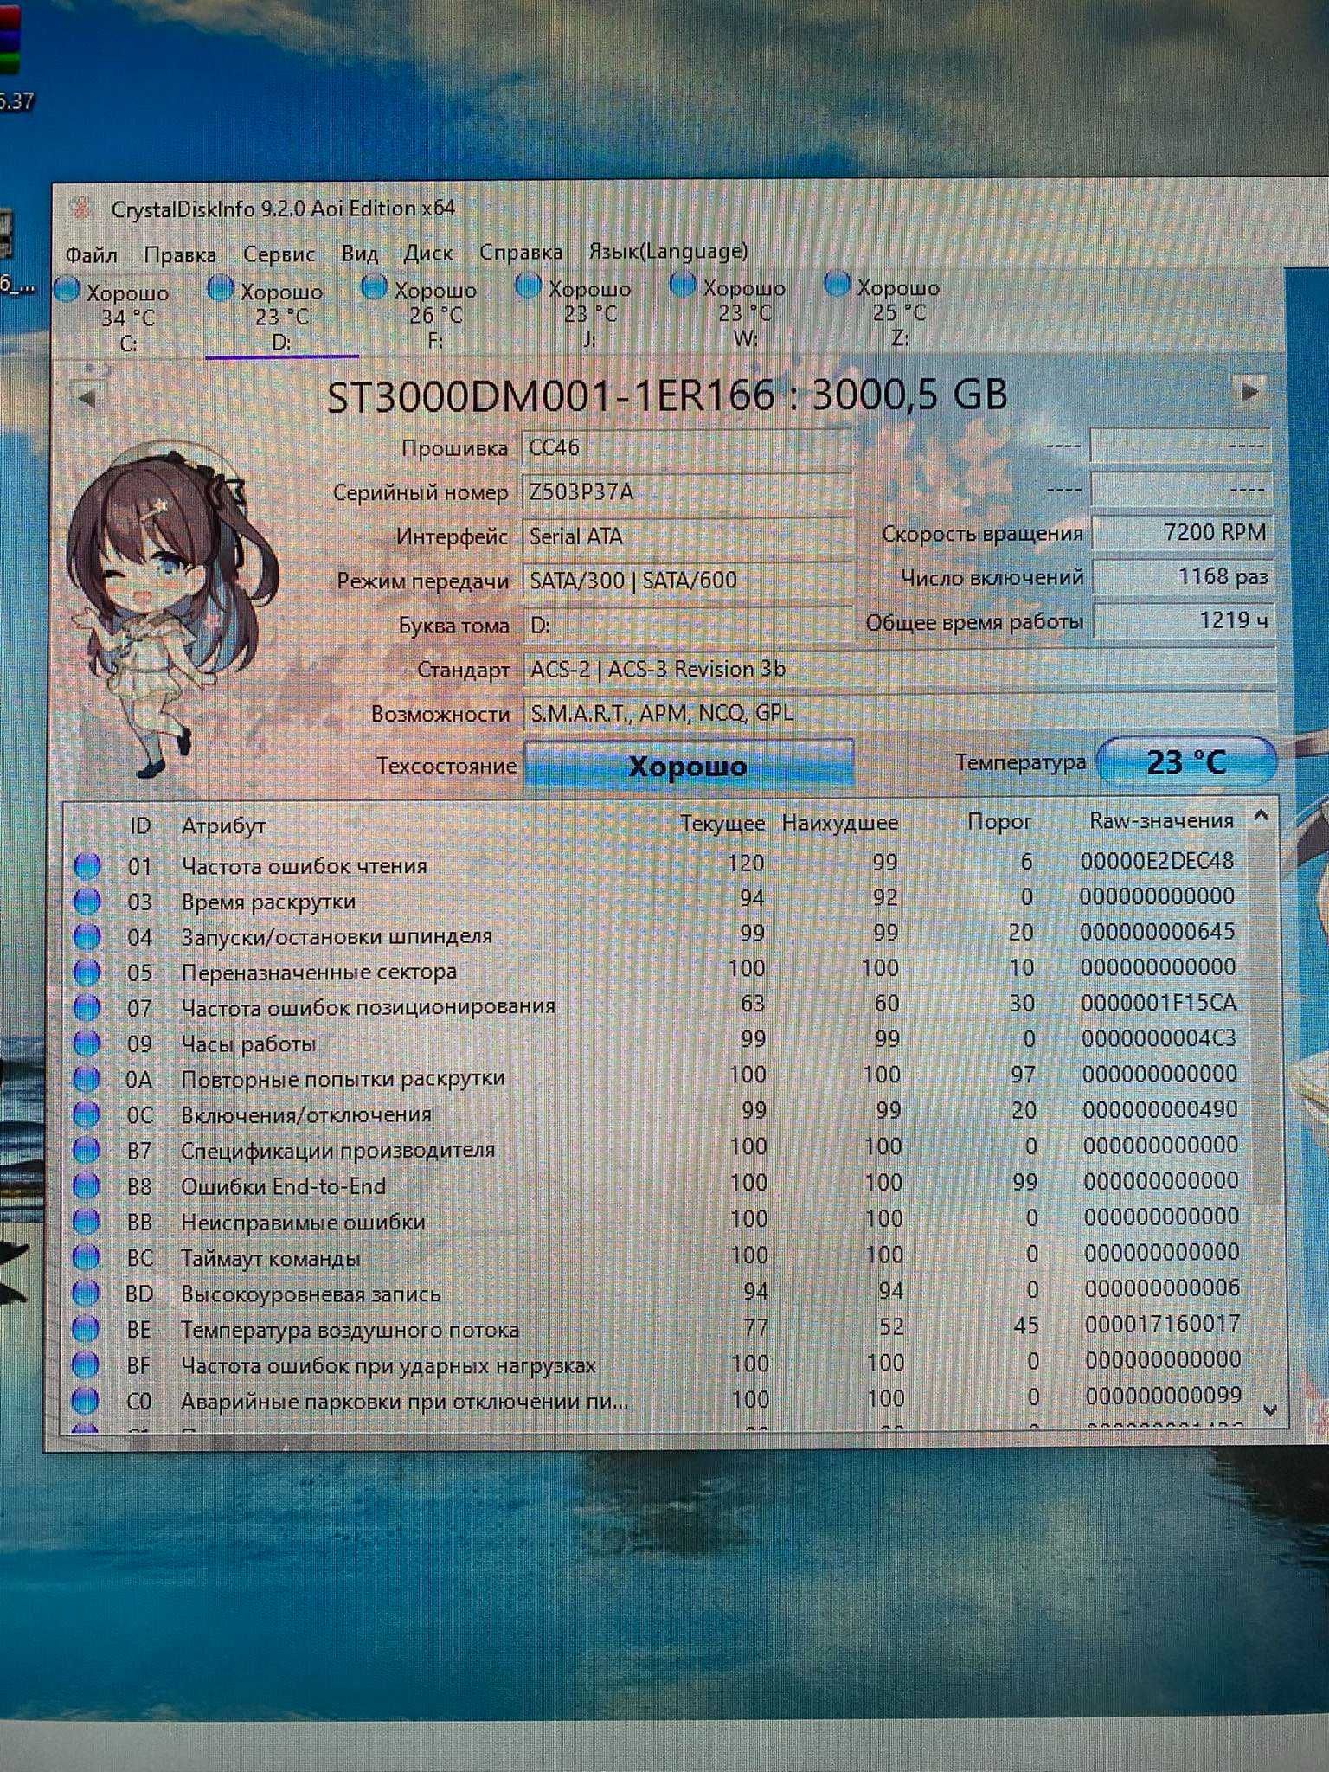Open the Сервис menu
1329x1772 pixels.
(279, 254)
